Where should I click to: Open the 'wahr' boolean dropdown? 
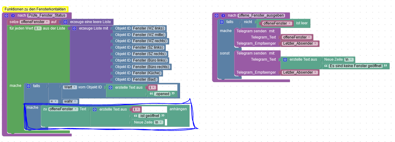[x=71, y=101]
